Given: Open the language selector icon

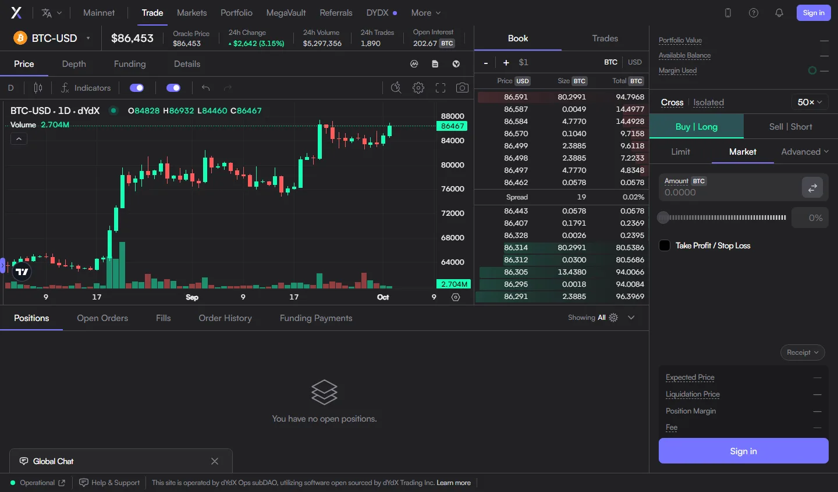Looking at the screenshot, I should pyautogui.click(x=51, y=13).
